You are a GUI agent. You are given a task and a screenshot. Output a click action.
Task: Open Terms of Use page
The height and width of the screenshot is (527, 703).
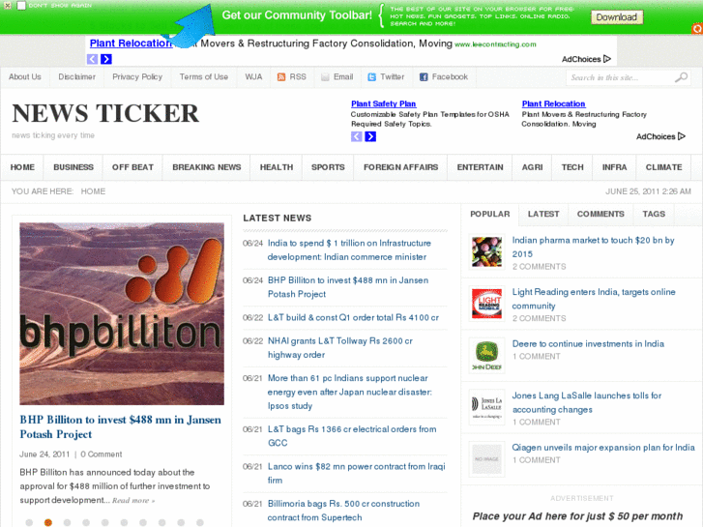point(203,76)
